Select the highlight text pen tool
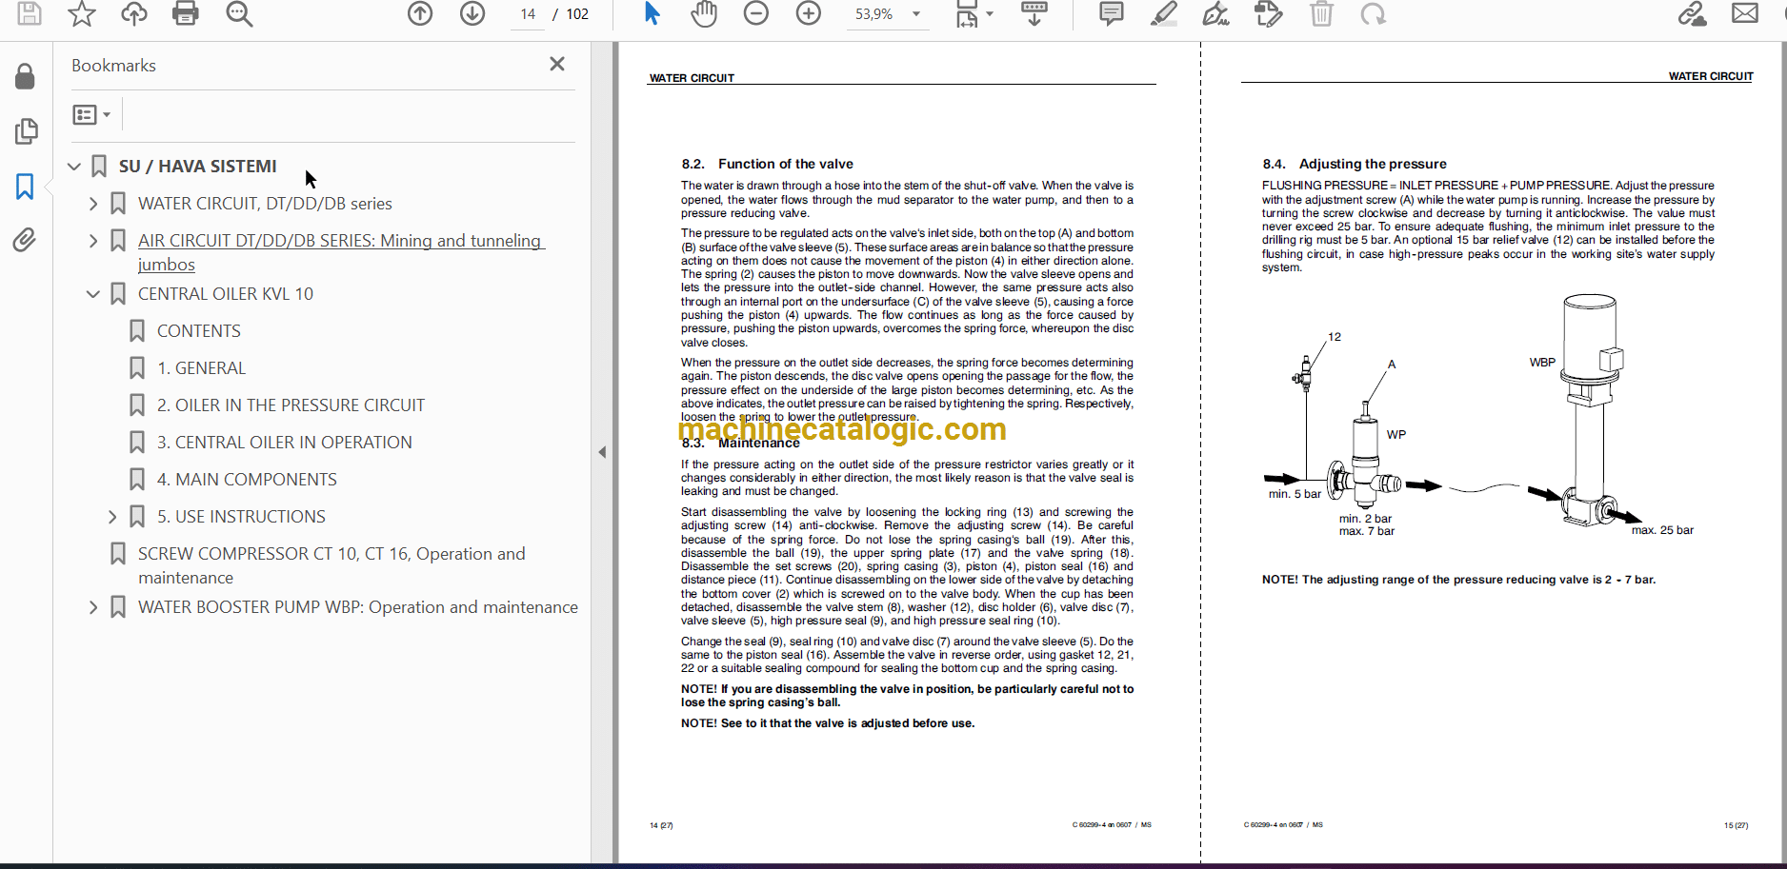 point(1163,14)
